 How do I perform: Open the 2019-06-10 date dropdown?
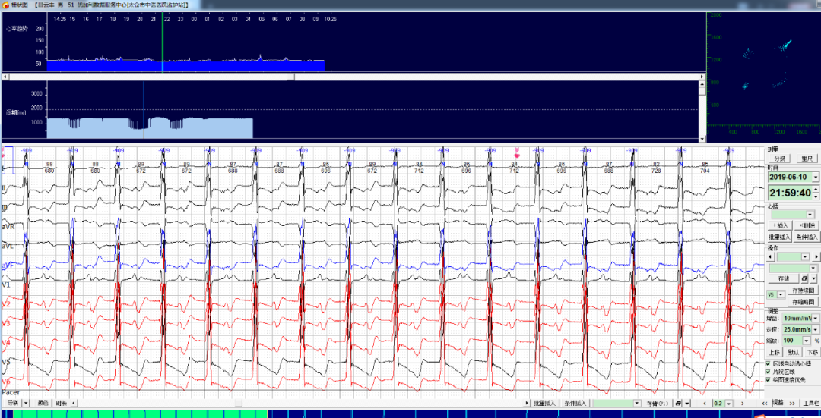pyautogui.click(x=816, y=177)
